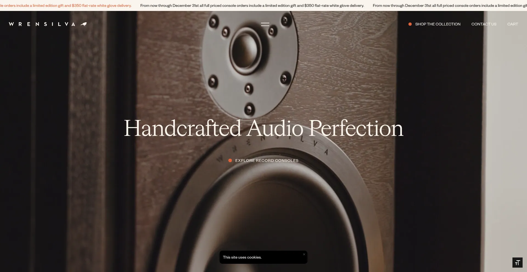Screen dimensions: 527x272
Task: Open the hamburger navigation menu
Action: click(x=265, y=24)
